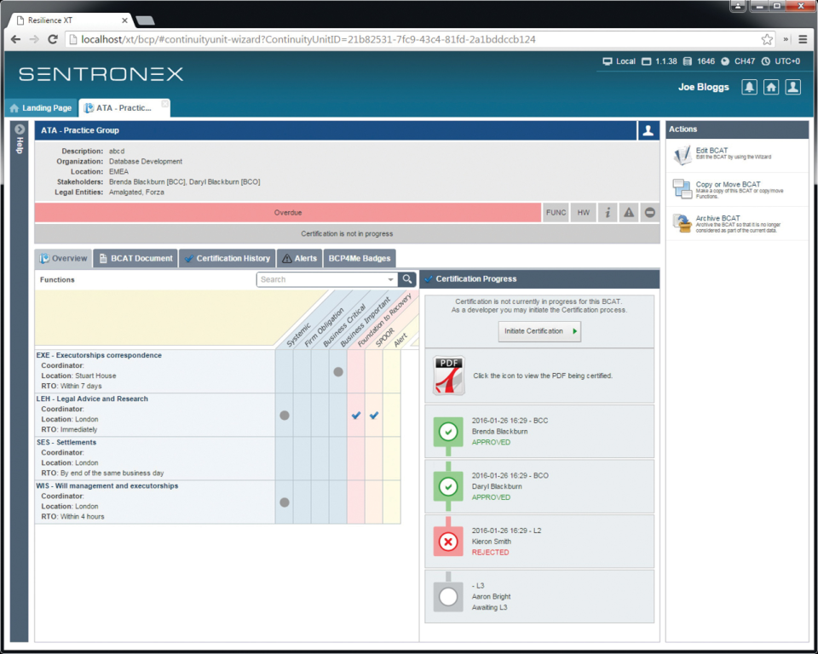Image resolution: width=818 pixels, height=654 pixels.
Task: Click the no-entry circle status icon
Action: coord(650,213)
